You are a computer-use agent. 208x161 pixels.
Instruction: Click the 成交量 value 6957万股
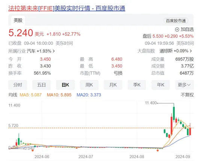point(184,59)
